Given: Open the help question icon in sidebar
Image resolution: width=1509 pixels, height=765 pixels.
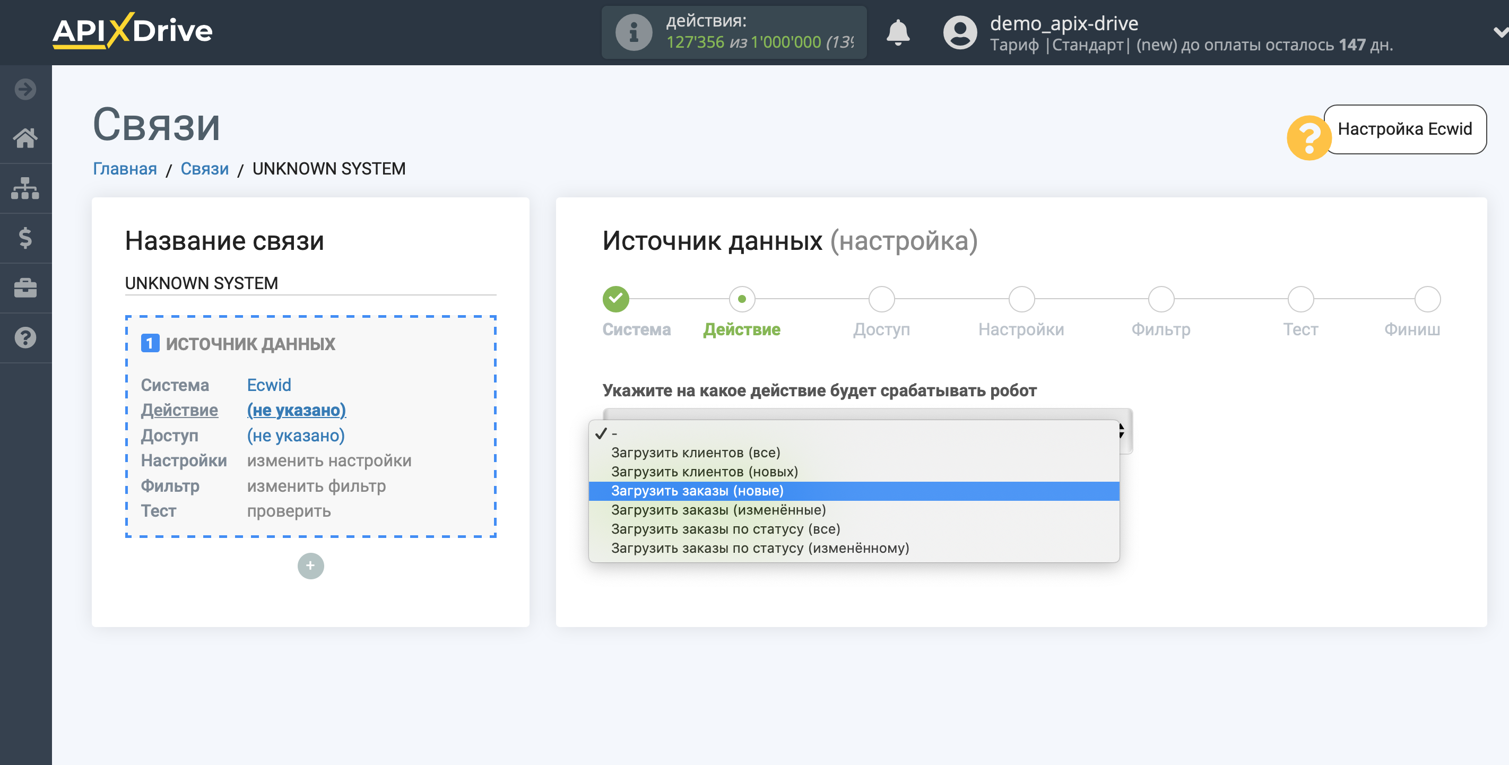Looking at the screenshot, I should (25, 337).
